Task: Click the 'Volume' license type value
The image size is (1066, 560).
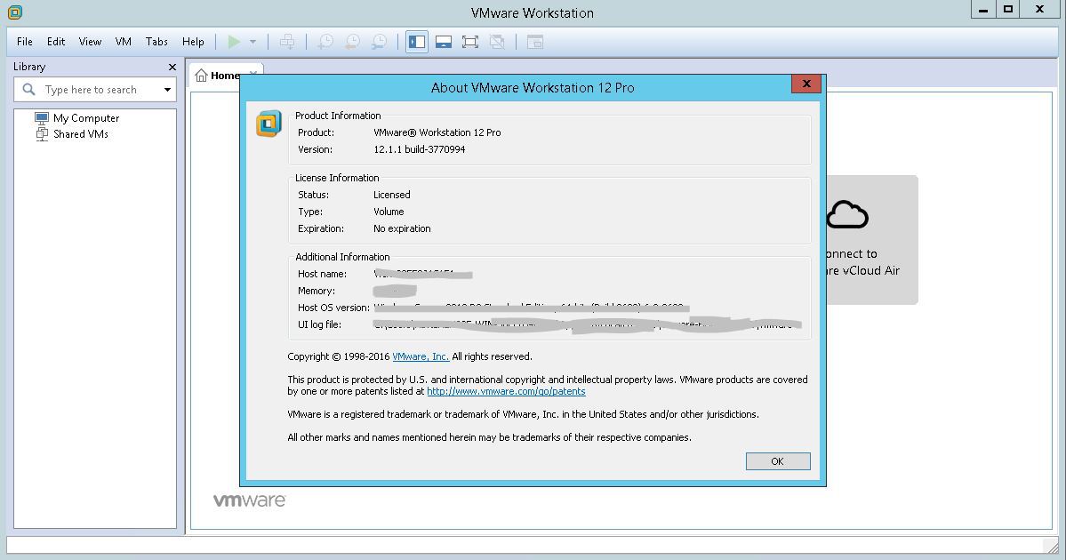Action: point(389,212)
